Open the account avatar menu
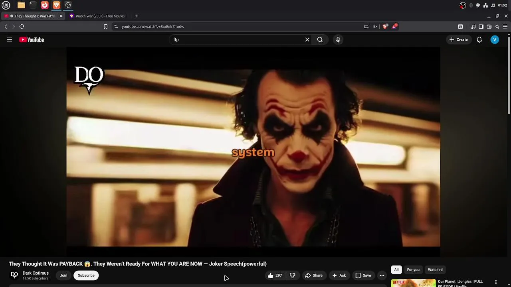The width and height of the screenshot is (511, 287). (495, 39)
